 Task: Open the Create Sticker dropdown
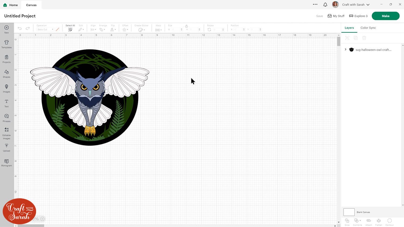[x=141, y=30]
